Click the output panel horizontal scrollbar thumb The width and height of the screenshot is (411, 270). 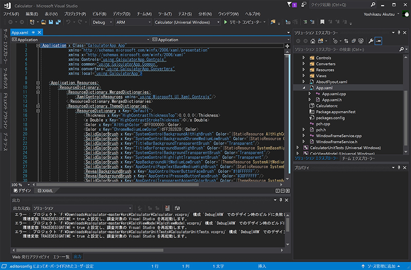[x=89, y=250]
